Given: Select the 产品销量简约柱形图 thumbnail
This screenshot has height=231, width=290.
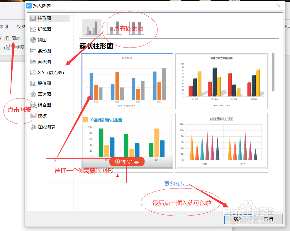Looking at the screenshot, I should tap(127, 141).
